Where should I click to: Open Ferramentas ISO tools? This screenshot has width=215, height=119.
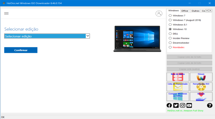(x=201, y=87)
